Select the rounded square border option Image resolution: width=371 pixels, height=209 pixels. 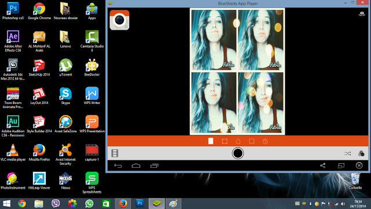point(224,142)
